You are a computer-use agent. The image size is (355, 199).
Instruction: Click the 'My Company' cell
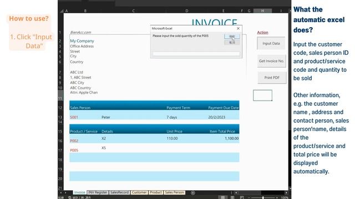click(82, 41)
